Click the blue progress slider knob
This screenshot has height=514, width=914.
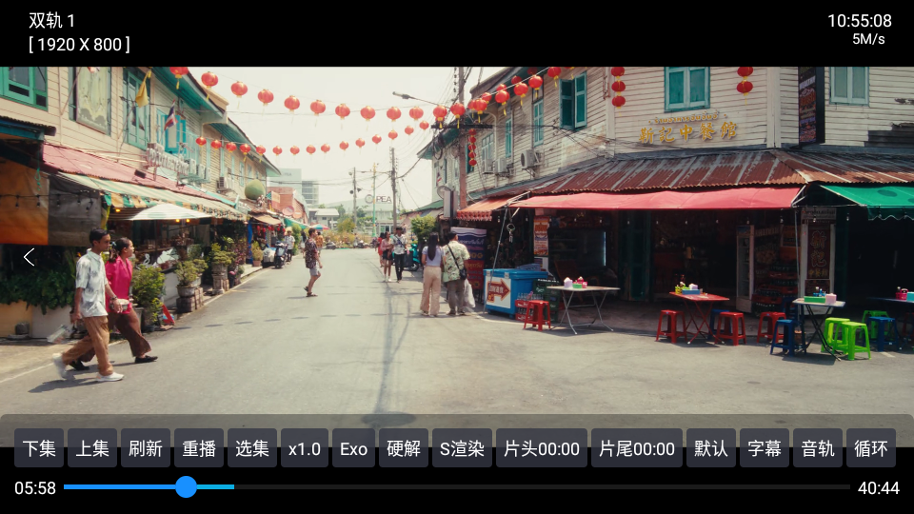[x=187, y=487]
